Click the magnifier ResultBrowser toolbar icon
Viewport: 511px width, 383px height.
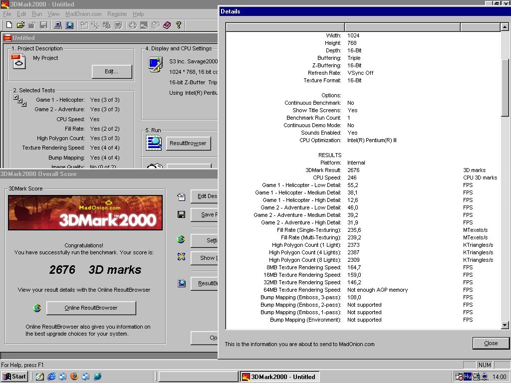pyautogui.click(x=69, y=25)
